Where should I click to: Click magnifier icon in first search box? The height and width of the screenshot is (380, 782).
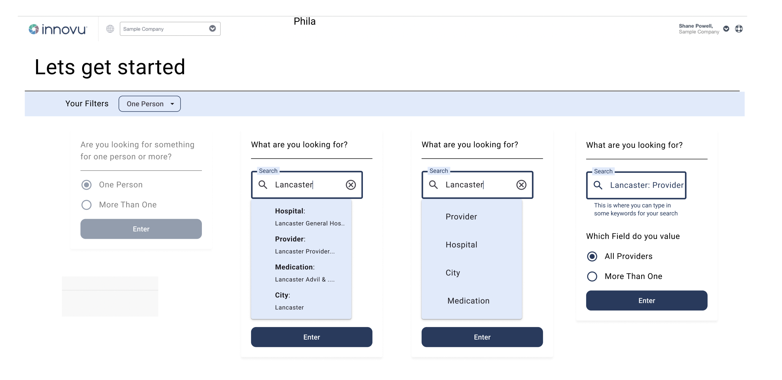tap(263, 185)
